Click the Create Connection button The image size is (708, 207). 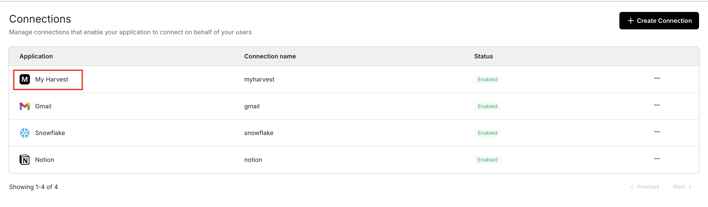click(659, 21)
